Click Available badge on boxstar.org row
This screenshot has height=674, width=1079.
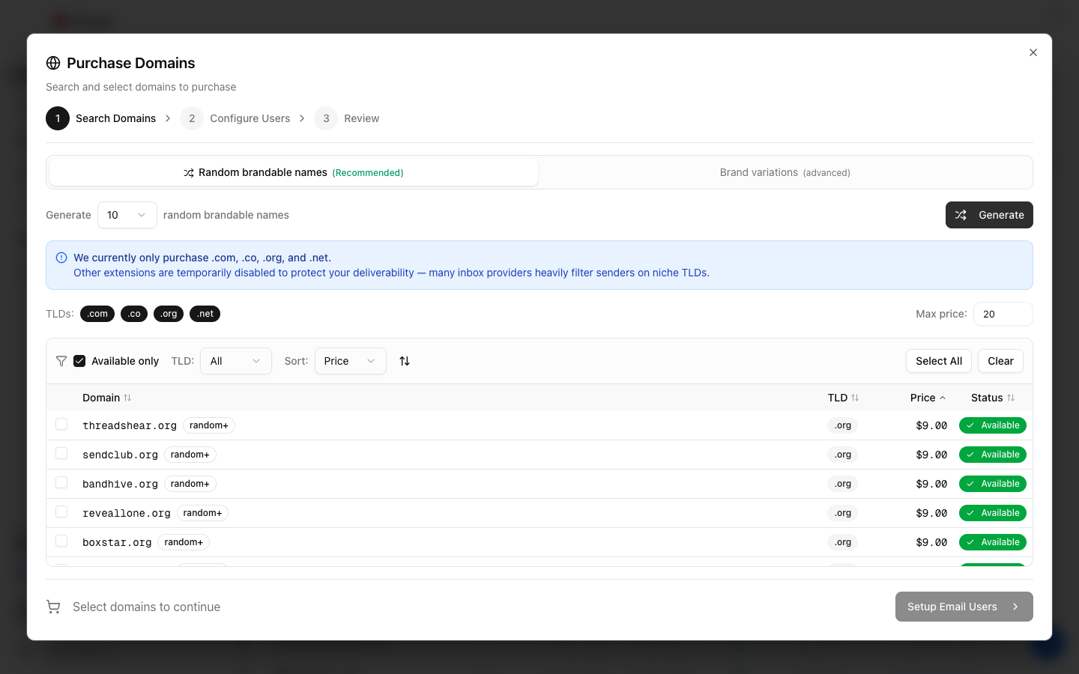[993, 542]
